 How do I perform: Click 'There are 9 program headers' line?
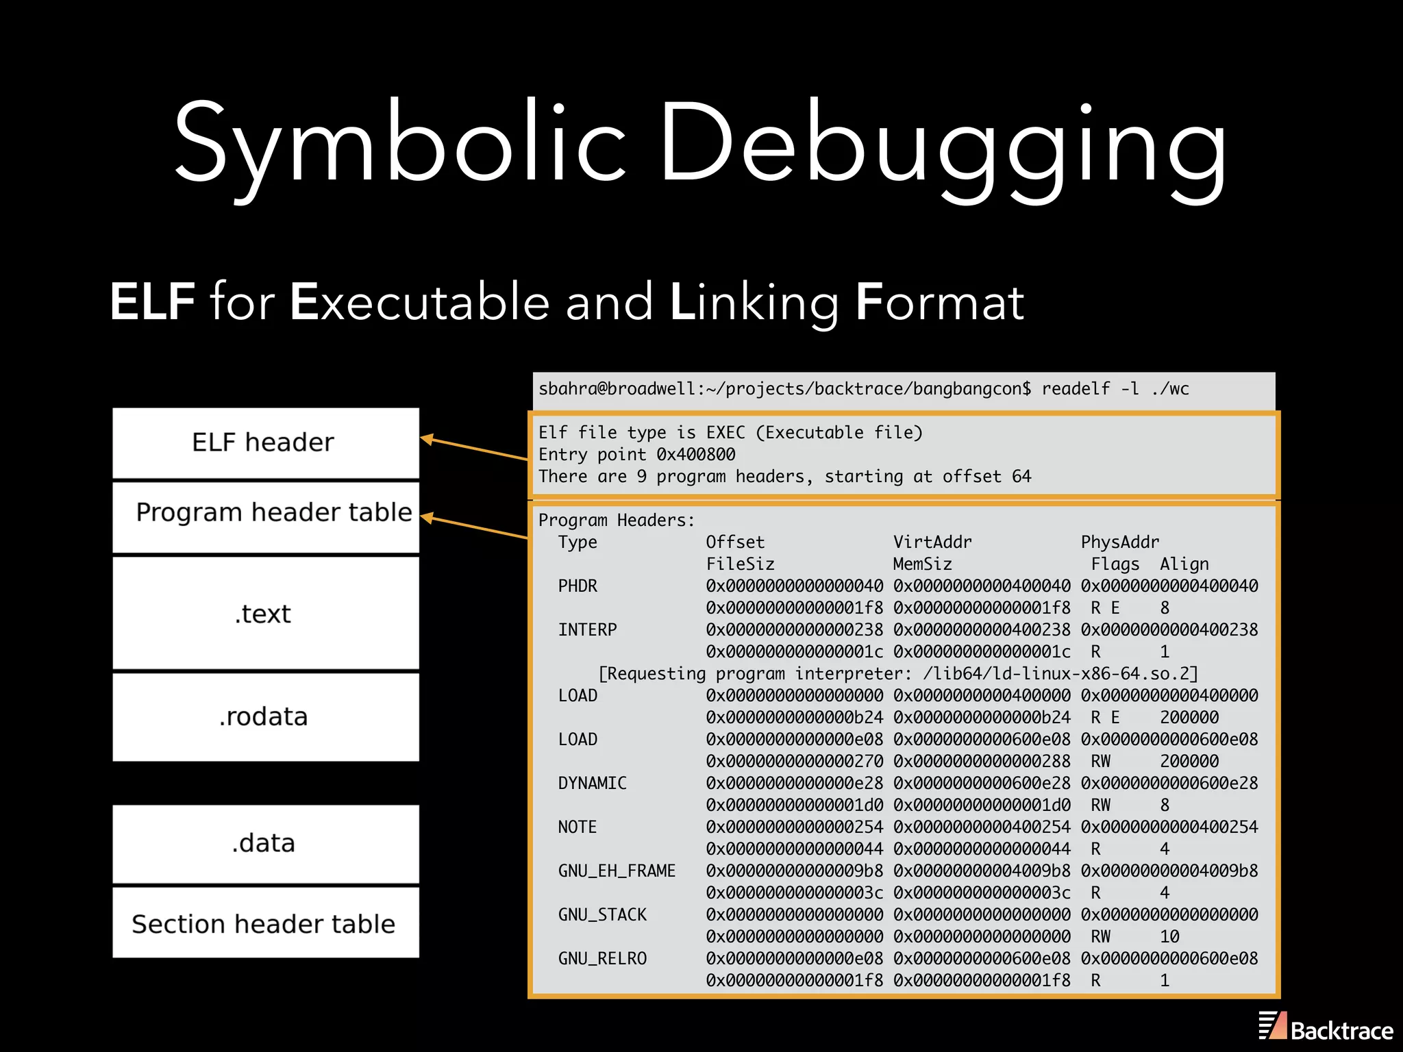point(784,477)
